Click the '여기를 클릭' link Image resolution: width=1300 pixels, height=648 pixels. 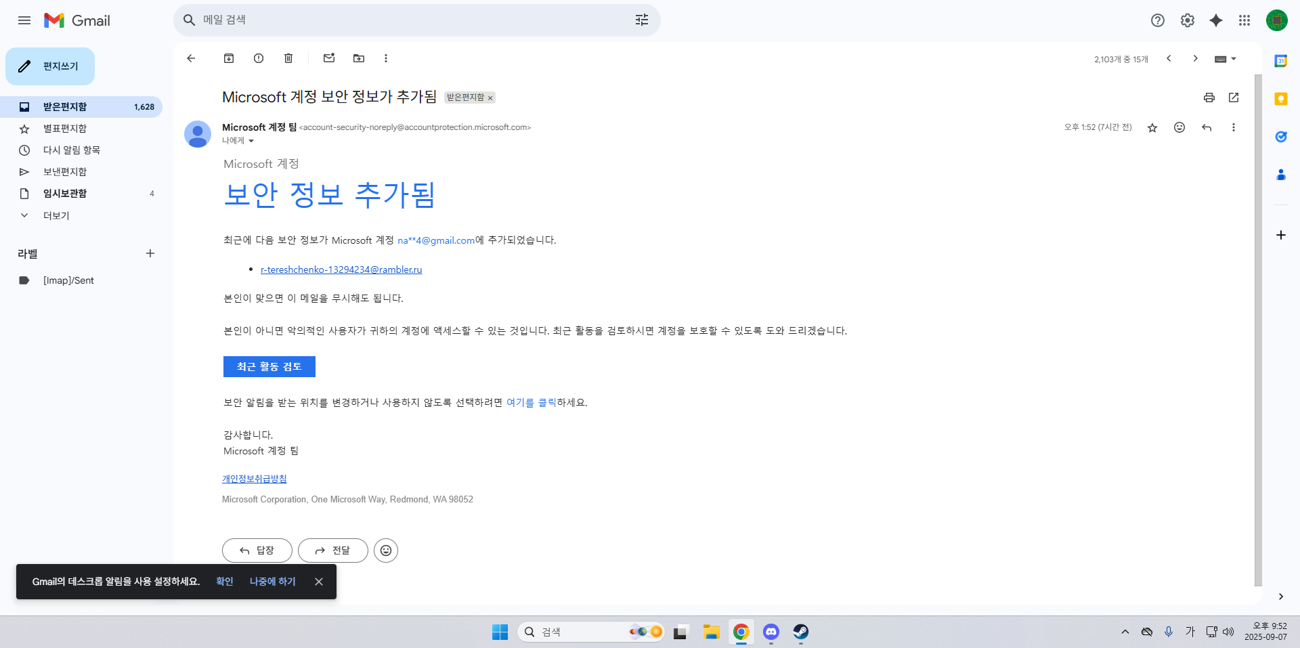[532, 402]
